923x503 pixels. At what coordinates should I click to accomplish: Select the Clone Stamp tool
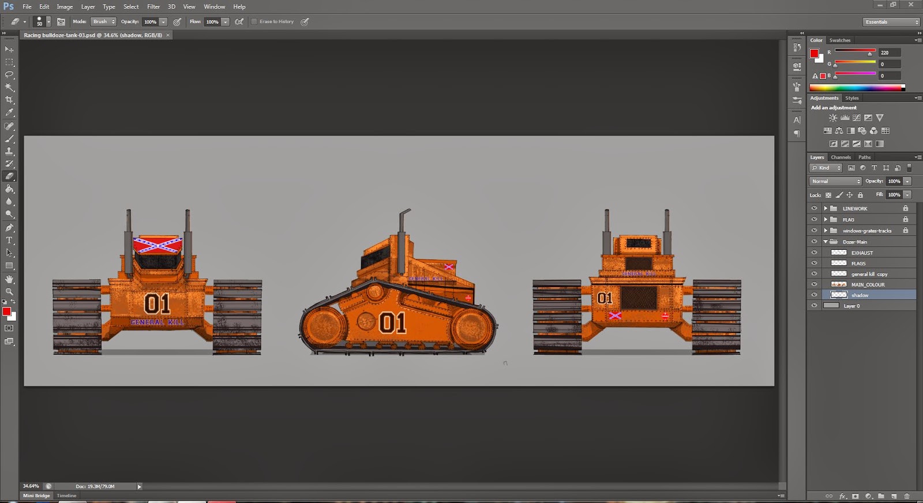9,151
